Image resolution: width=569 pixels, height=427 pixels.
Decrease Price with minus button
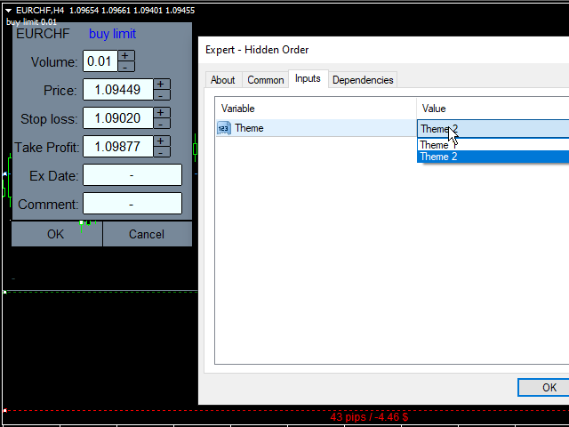pyautogui.click(x=162, y=95)
